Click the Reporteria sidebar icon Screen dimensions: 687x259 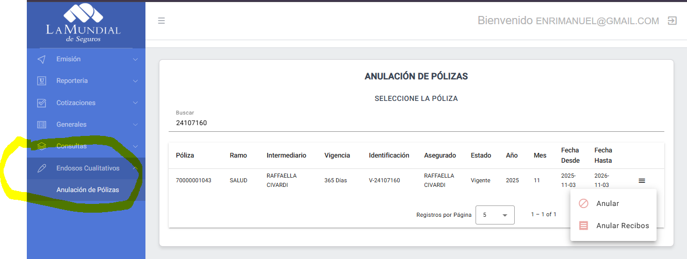[x=42, y=81]
